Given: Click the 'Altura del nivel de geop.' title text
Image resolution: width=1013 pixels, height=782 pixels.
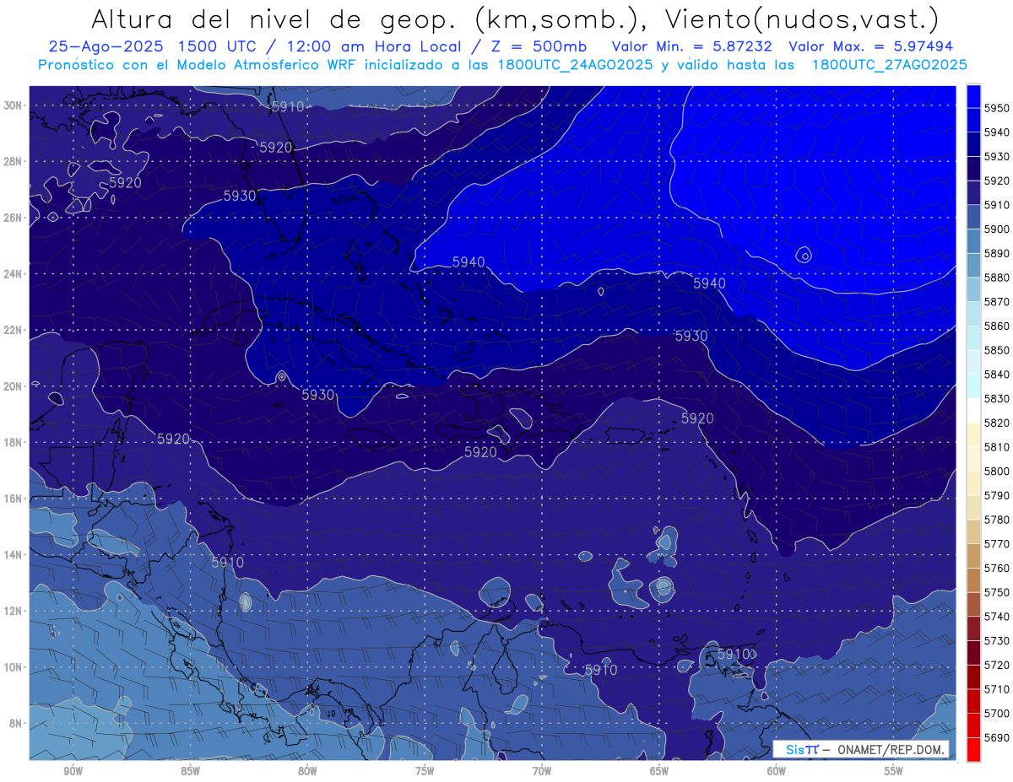Looking at the screenshot, I should (x=274, y=19).
